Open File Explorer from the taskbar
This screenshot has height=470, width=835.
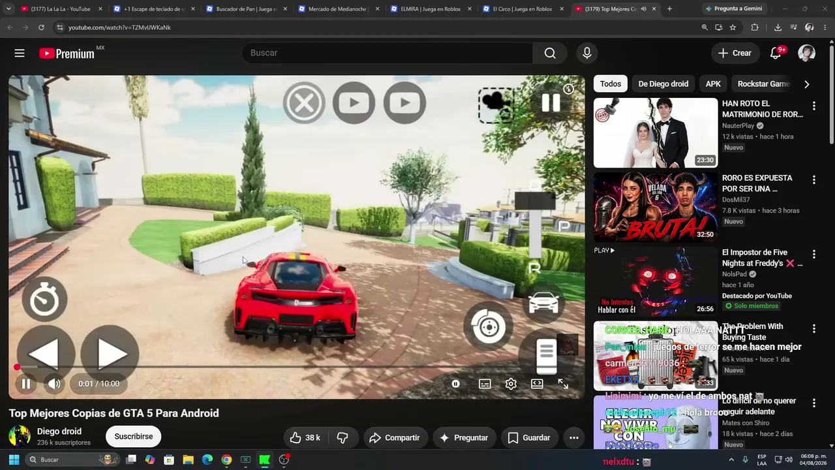[188, 460]
